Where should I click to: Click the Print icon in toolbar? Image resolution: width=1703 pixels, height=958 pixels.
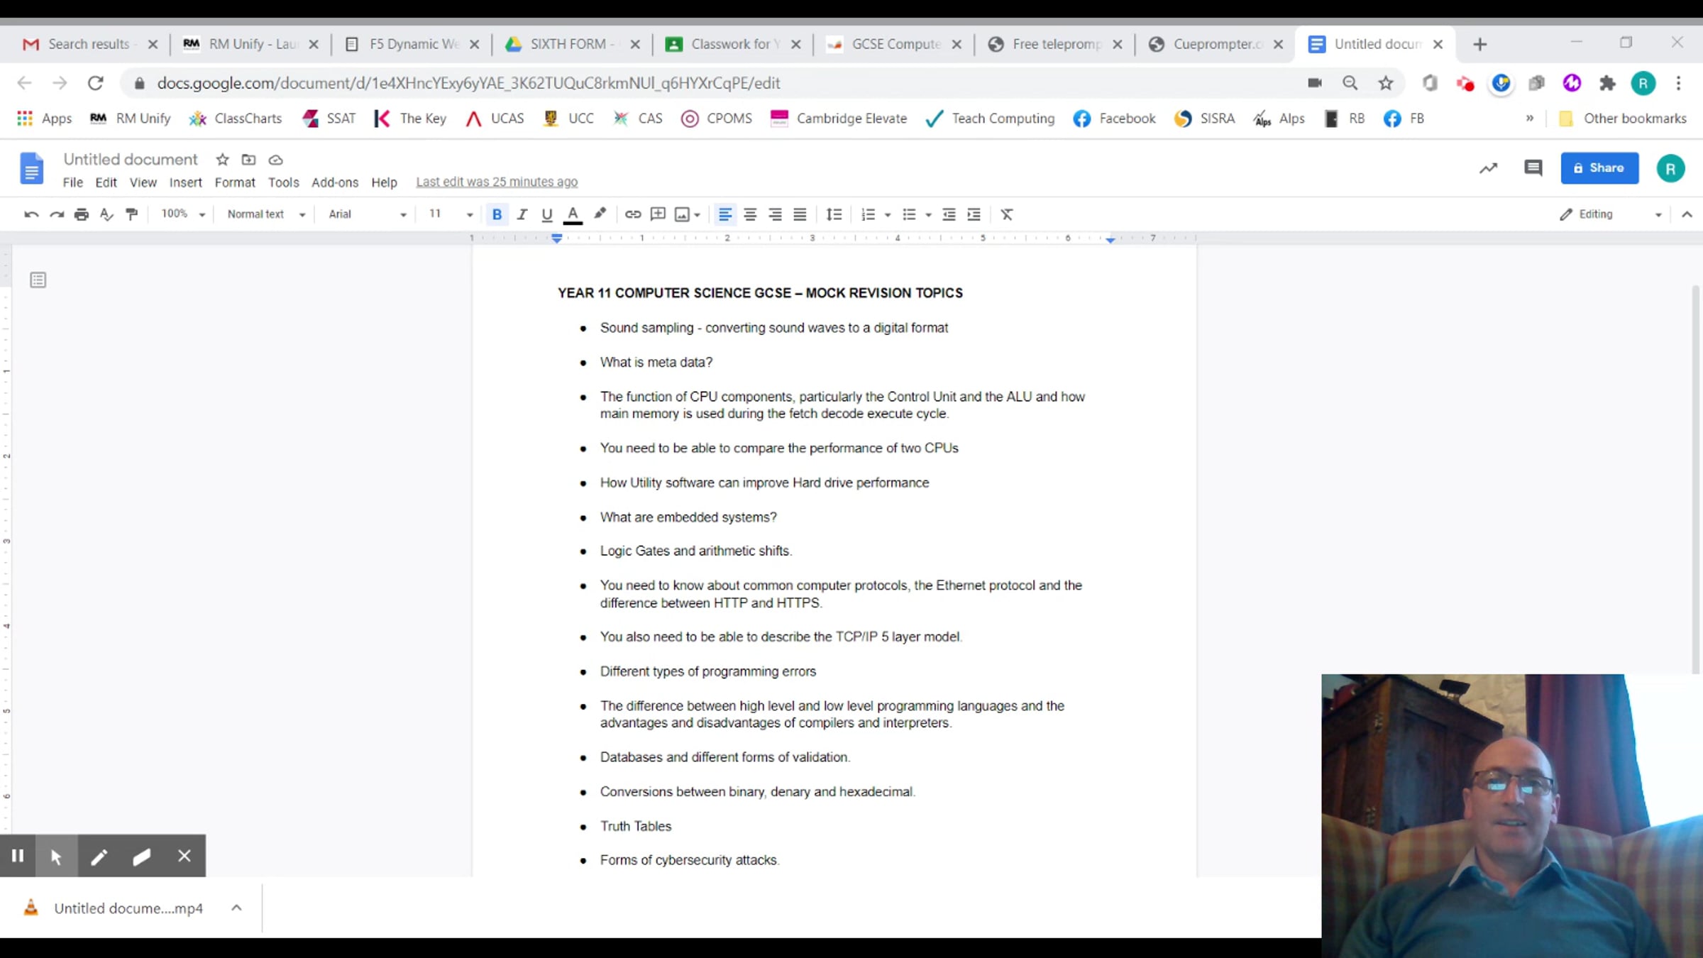[82, 214]
